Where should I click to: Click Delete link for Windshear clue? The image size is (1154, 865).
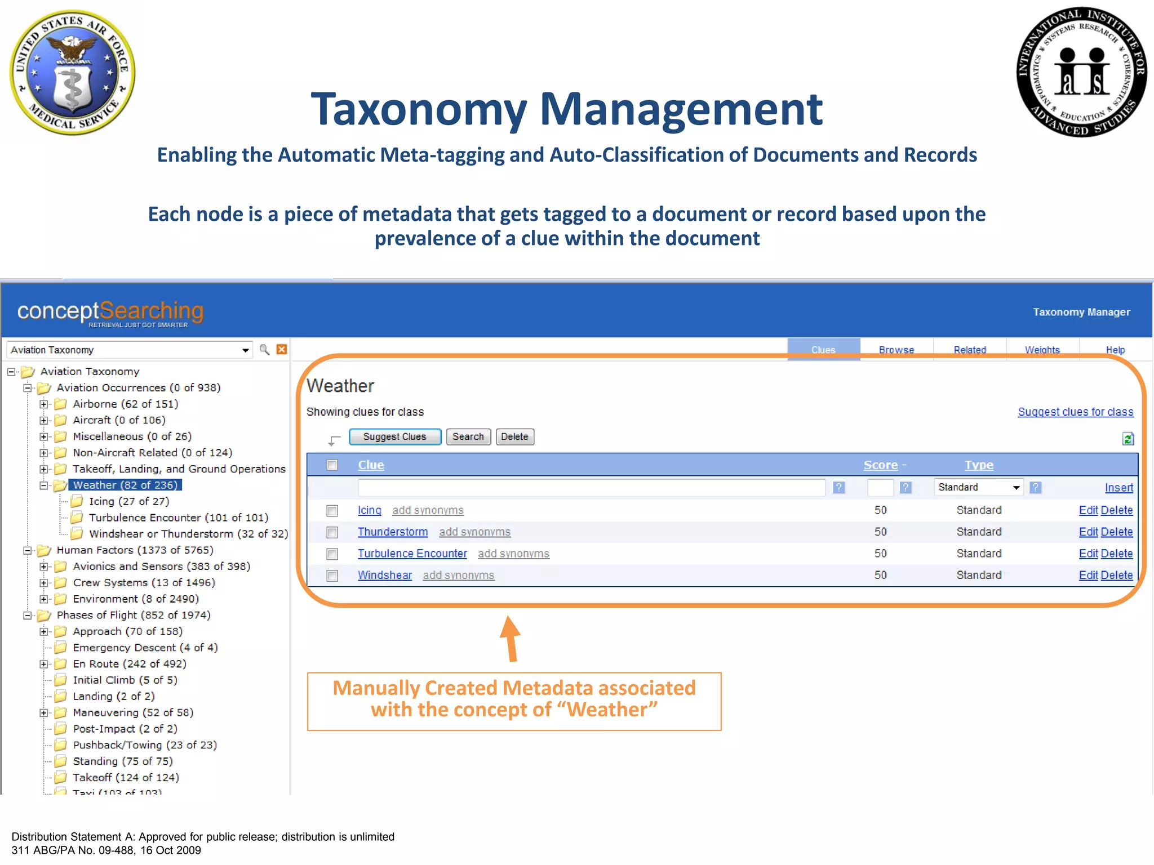click(1117, 575)
